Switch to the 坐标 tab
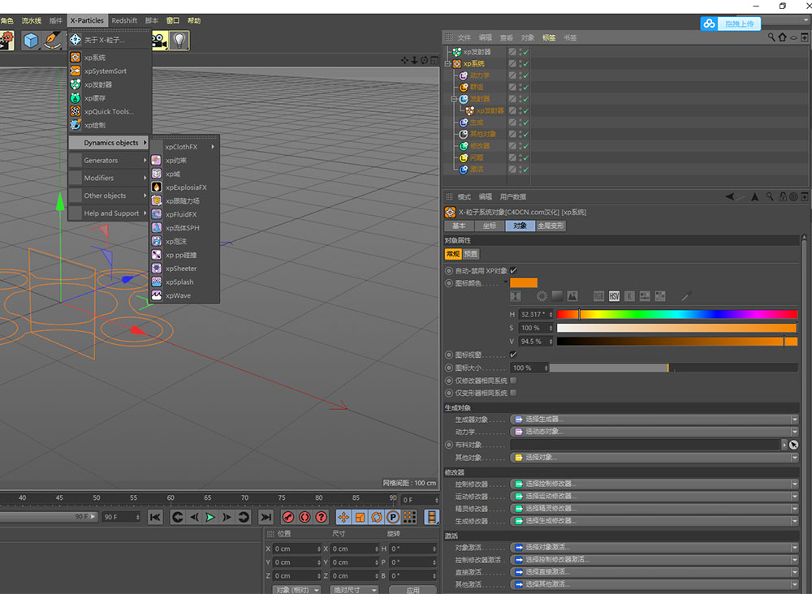 coord(490,226)
